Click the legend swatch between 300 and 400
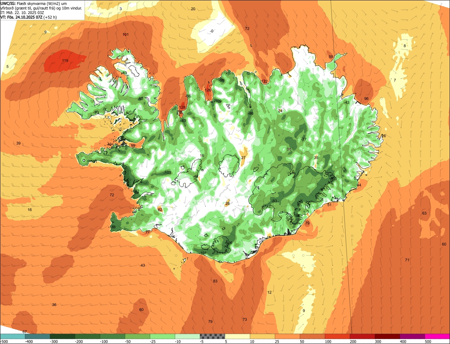450x344 pixels. (387, 336)
